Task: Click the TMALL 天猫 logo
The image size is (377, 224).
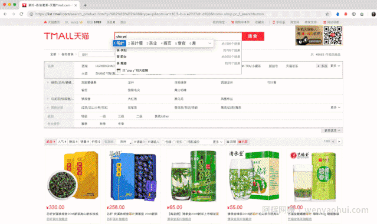Action: [x=66, y=36]
